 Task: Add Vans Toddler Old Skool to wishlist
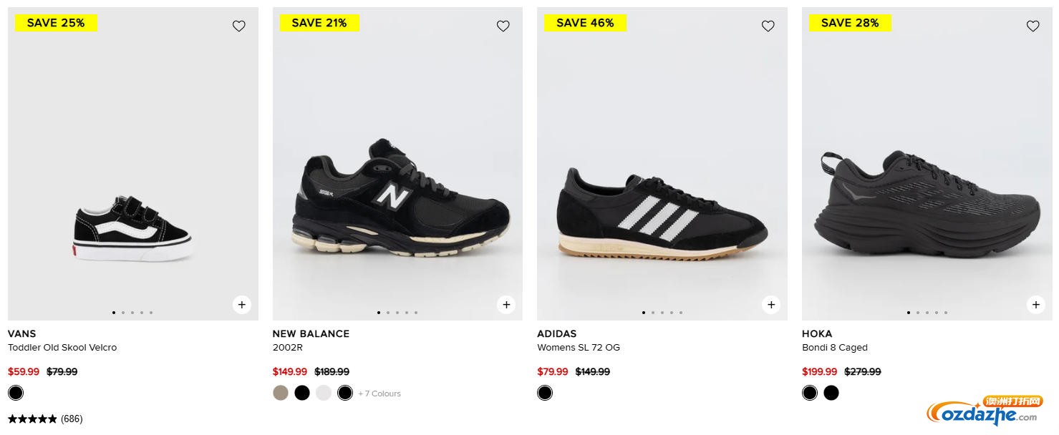pyautogui.click(x=239, y=26)
